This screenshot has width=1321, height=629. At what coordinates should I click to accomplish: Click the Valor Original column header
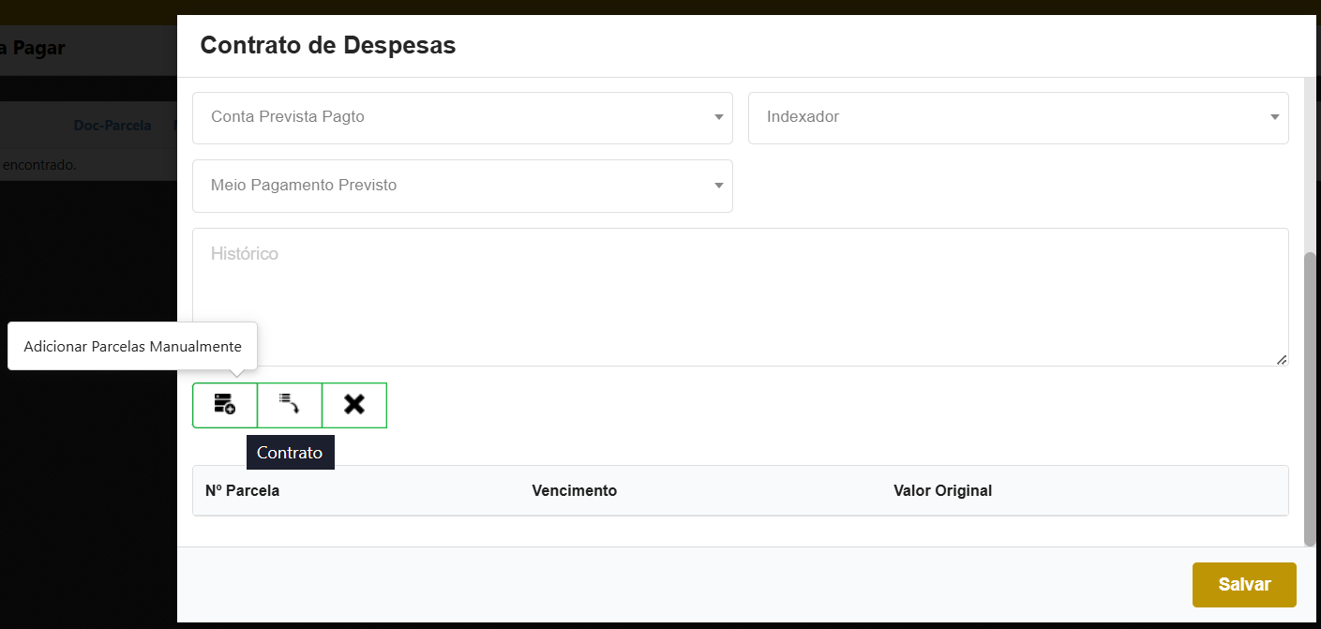click(942, 489)
